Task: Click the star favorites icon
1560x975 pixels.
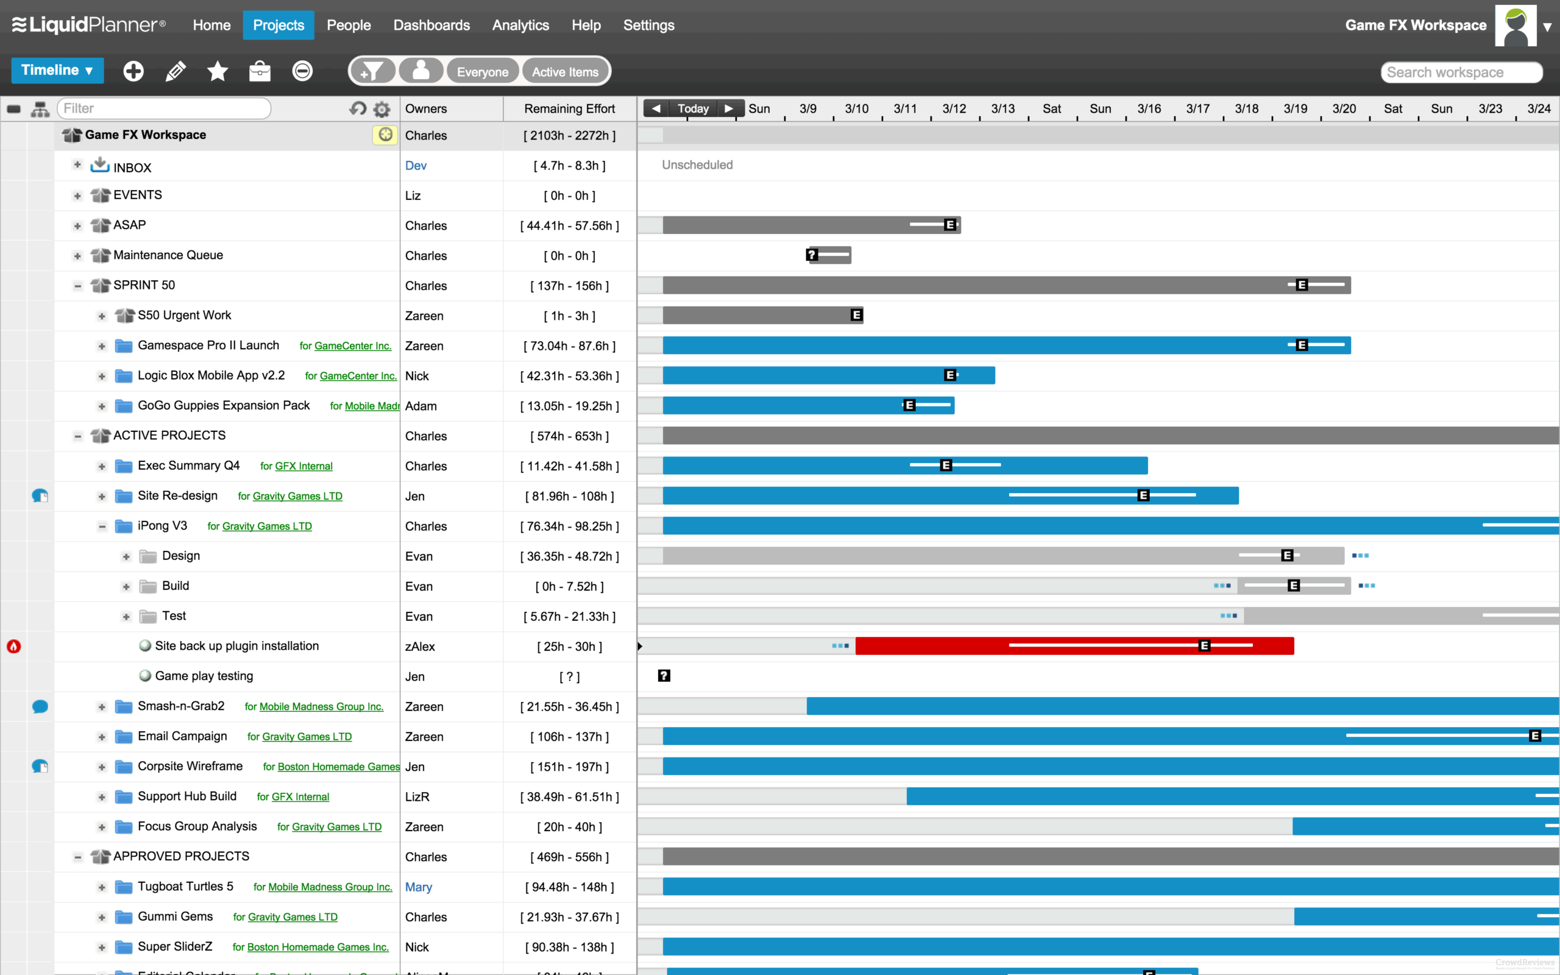Action: (218, 71)
